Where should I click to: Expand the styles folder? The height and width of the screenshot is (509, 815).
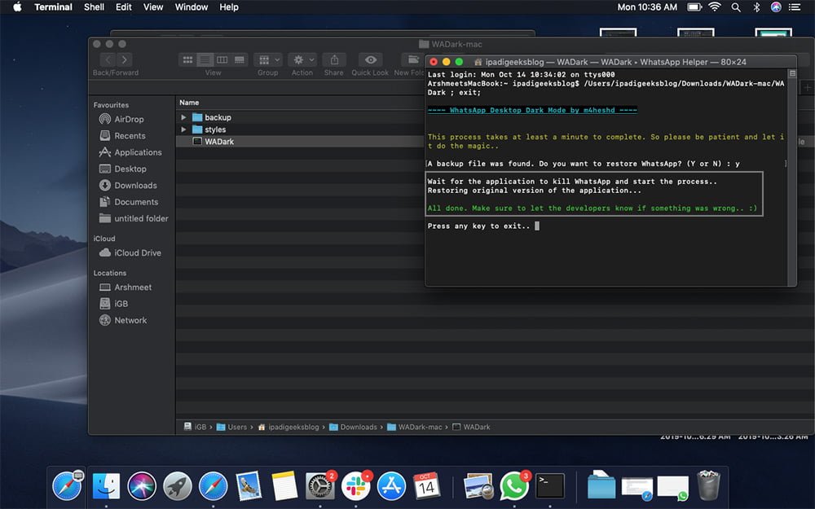(x=183, y=129)
